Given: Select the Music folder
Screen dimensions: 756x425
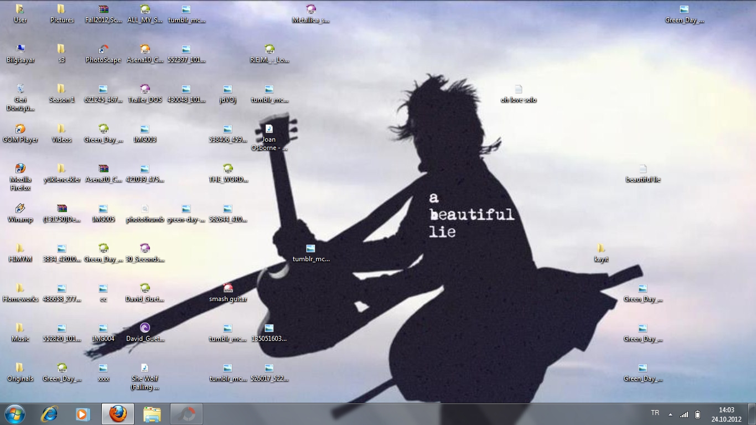Looking at the screenshot, I should 20,333.
